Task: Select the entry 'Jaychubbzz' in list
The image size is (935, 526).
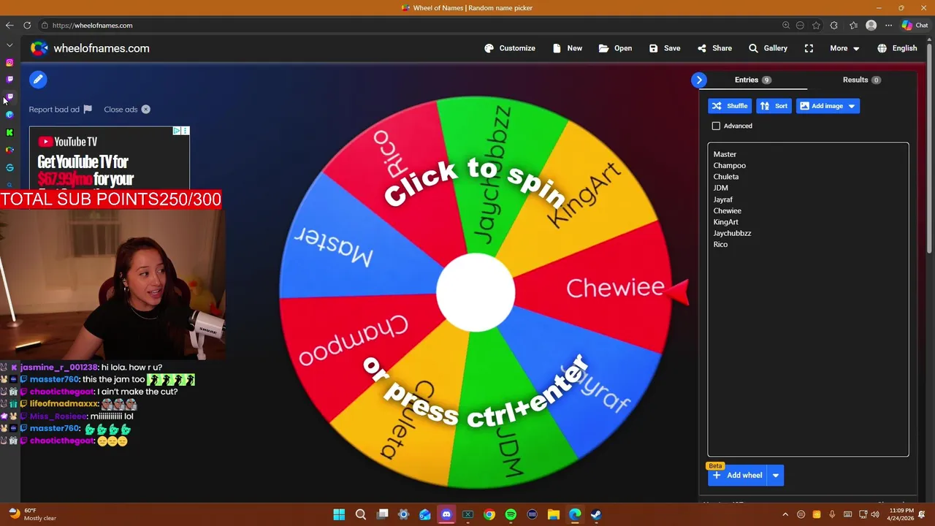Action: pos(732,233)
